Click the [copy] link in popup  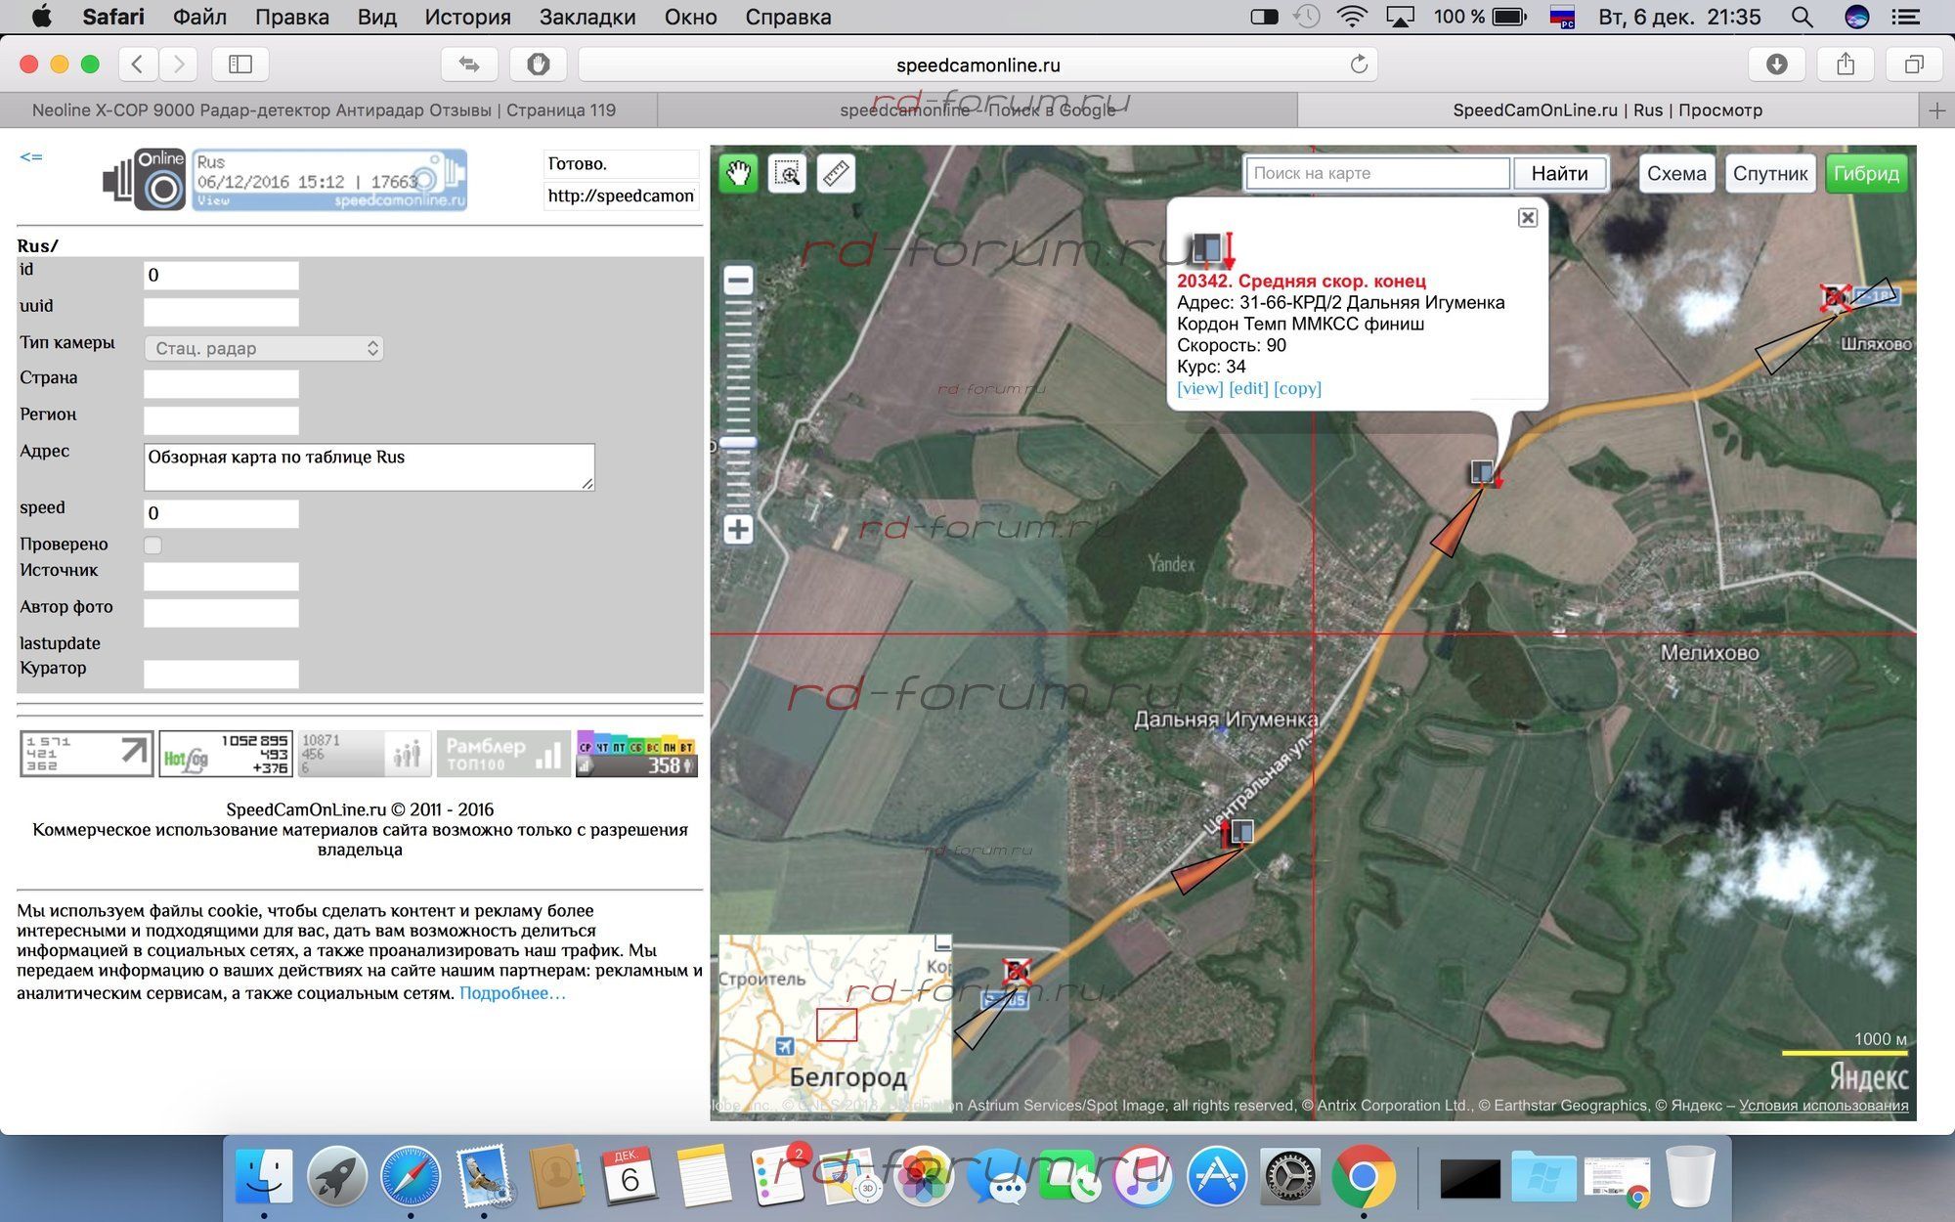pyautogui.click(x=1297, y=388)
